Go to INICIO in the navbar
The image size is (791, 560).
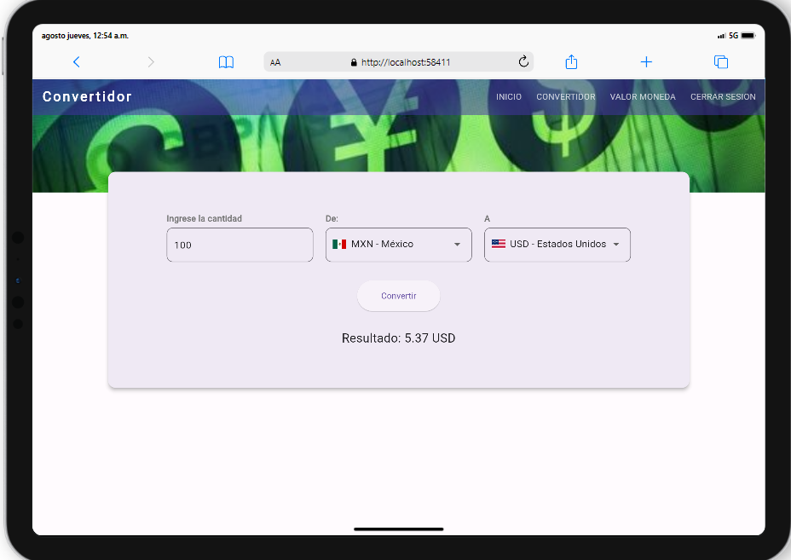pyautogui.click(x=509, y=97)
